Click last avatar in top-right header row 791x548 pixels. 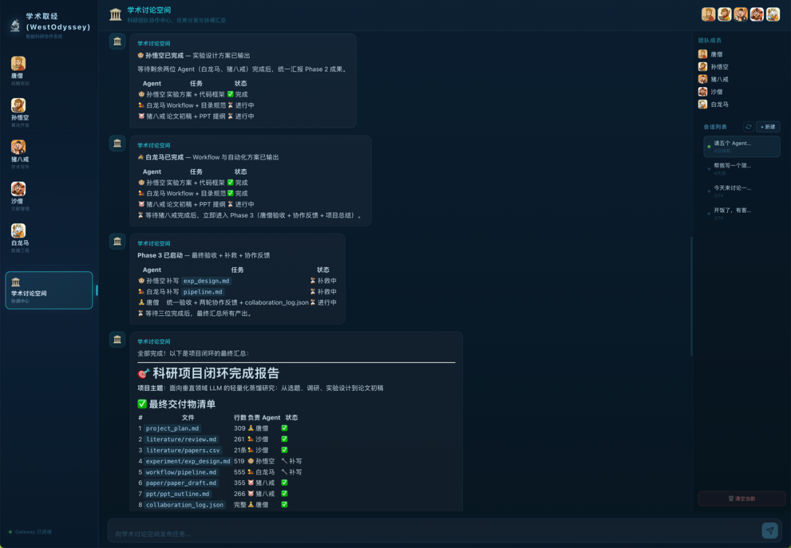tap(773, 15)
